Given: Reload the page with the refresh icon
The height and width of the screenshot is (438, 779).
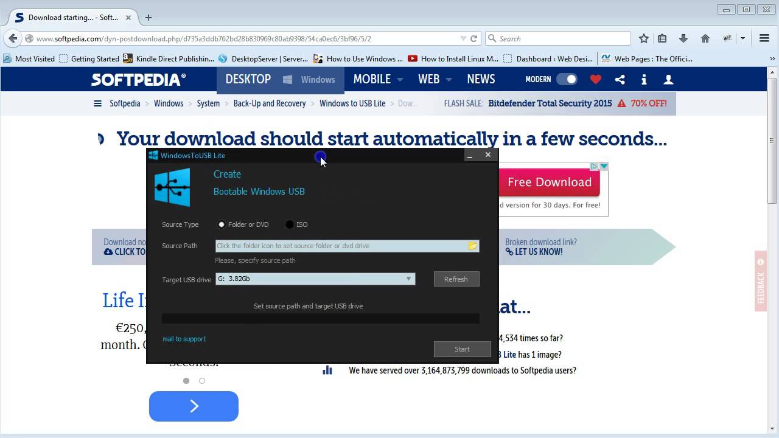Looking at the screenshot, I should [x=473, y=38].
